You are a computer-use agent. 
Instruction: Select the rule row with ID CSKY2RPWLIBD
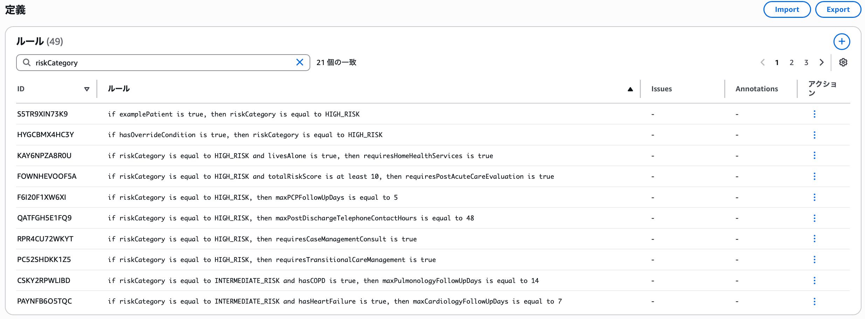point(44,281)
